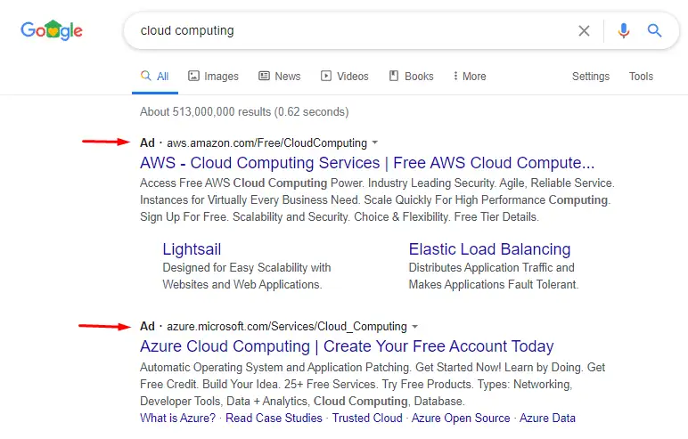Expand dropdown arrow beside azure.microsoft.com ad URL
The width and height of the screenshot is (688, 439).
pos(414,326)
